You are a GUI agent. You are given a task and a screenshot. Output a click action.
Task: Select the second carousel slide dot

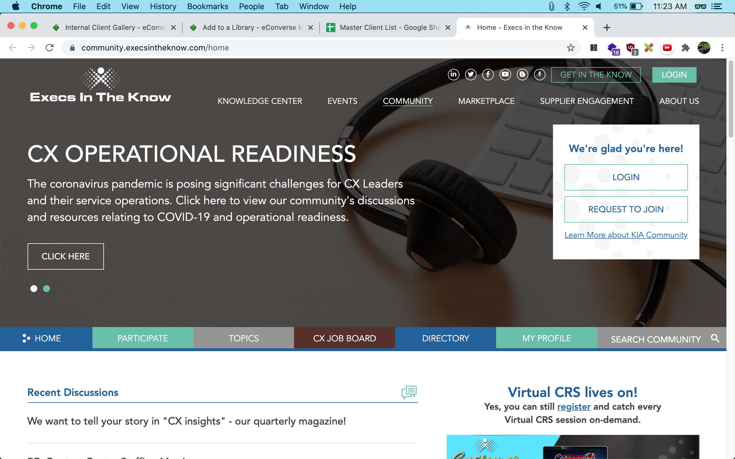point(47,288)
